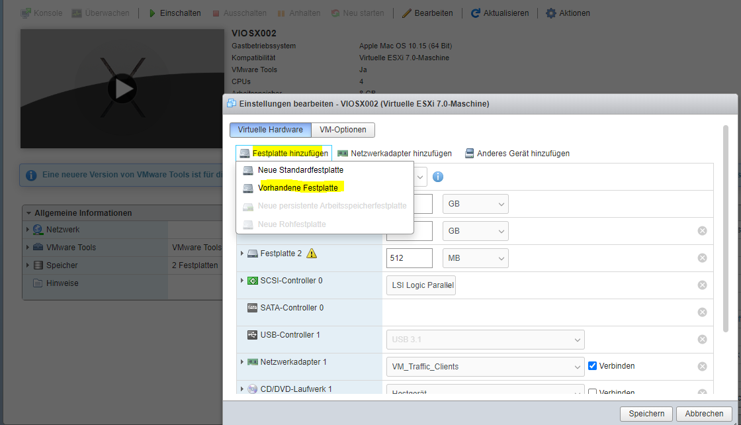Screen dimensions: 741x425
Task: Expand the CD/DVD-Laufwerk 1 row
Action: 242,389
